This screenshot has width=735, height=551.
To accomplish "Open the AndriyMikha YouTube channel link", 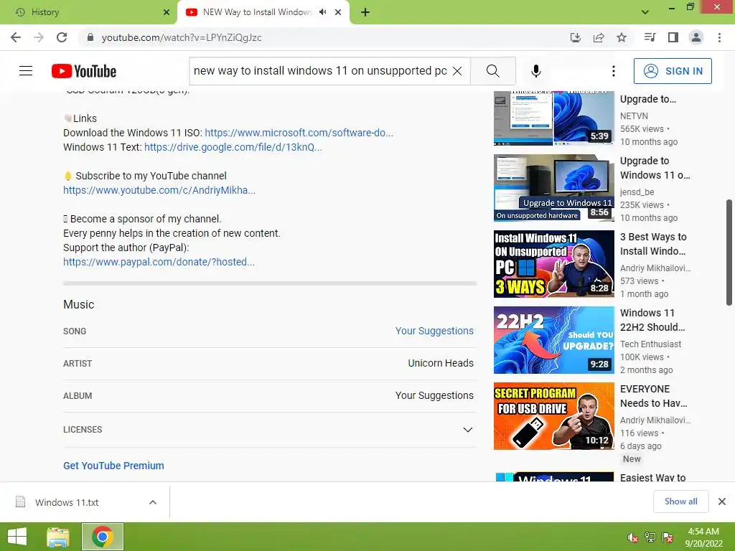I will [159, 190].
